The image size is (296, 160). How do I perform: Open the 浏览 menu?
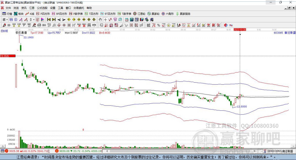16,8
